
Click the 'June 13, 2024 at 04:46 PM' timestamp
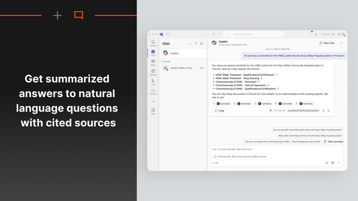pos(278,49)
